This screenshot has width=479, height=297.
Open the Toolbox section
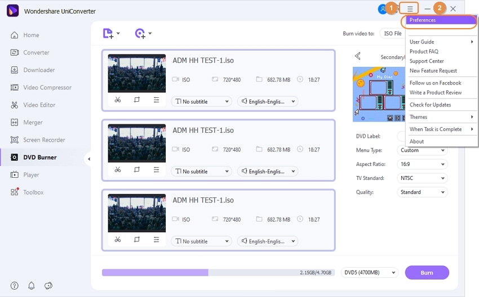click(27, 192)
